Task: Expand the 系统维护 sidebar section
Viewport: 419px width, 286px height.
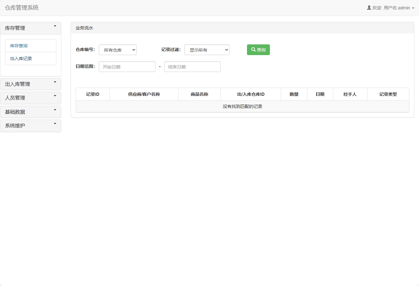Action: (30, 125)
